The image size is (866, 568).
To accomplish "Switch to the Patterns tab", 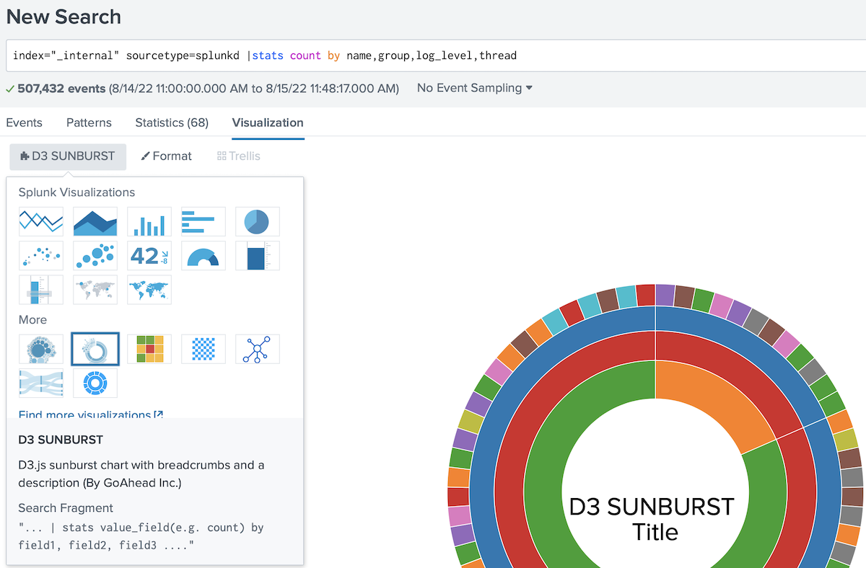I will (x=89, y=123).
